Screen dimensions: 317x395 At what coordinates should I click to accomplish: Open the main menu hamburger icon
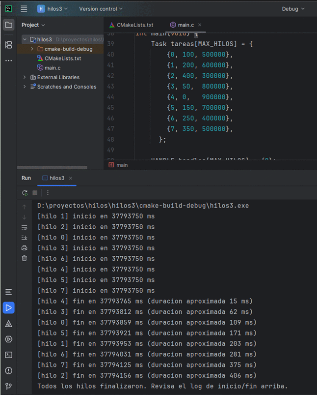24,8
